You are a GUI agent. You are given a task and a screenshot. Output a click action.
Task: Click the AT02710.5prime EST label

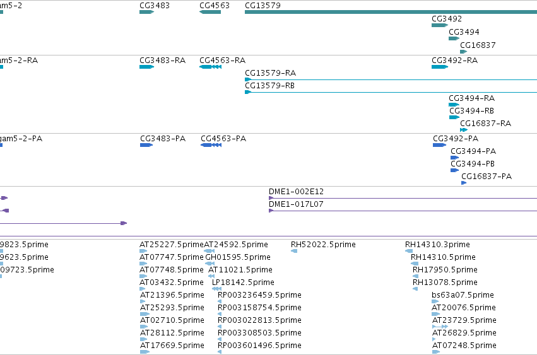pos(172,320)
